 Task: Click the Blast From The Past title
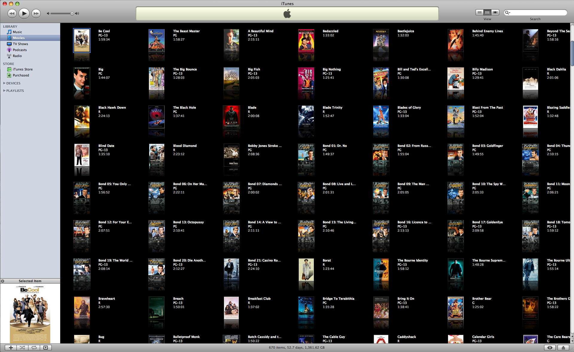pyautogui.click(x=488, y=107)
